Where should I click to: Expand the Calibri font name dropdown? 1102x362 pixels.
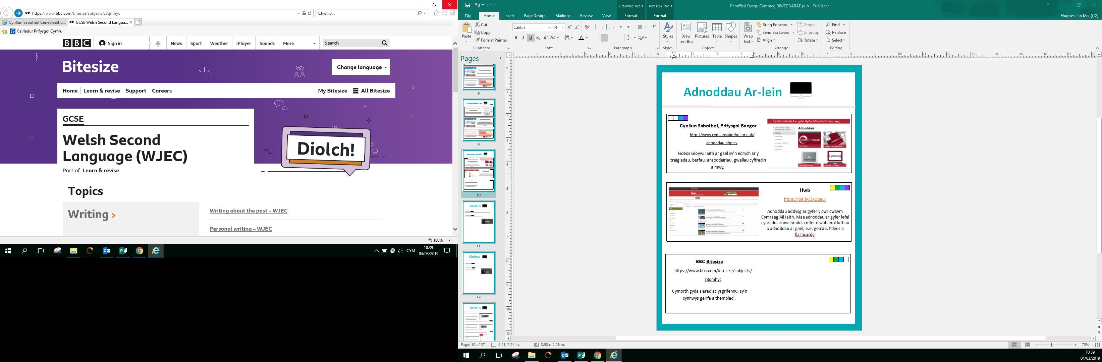(549, 27)
